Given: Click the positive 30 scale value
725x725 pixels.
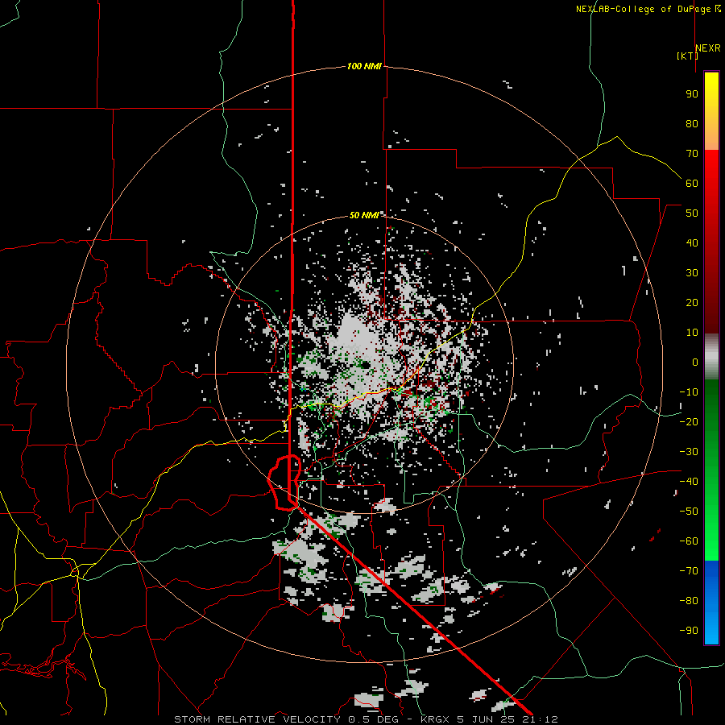Looking at the screenshot, I should pyautogui.click(x=692, y=273).
